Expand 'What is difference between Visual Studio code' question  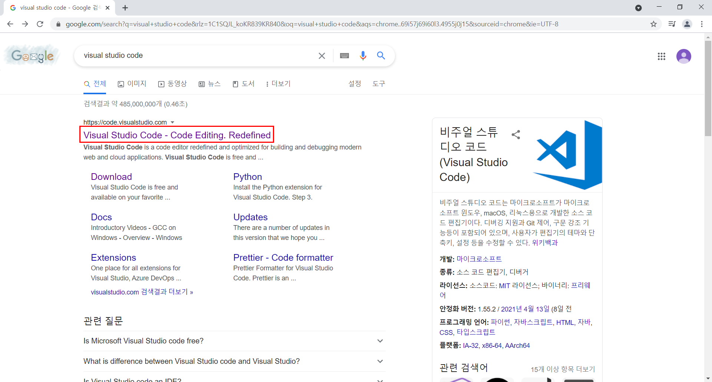tap(234, 361)
